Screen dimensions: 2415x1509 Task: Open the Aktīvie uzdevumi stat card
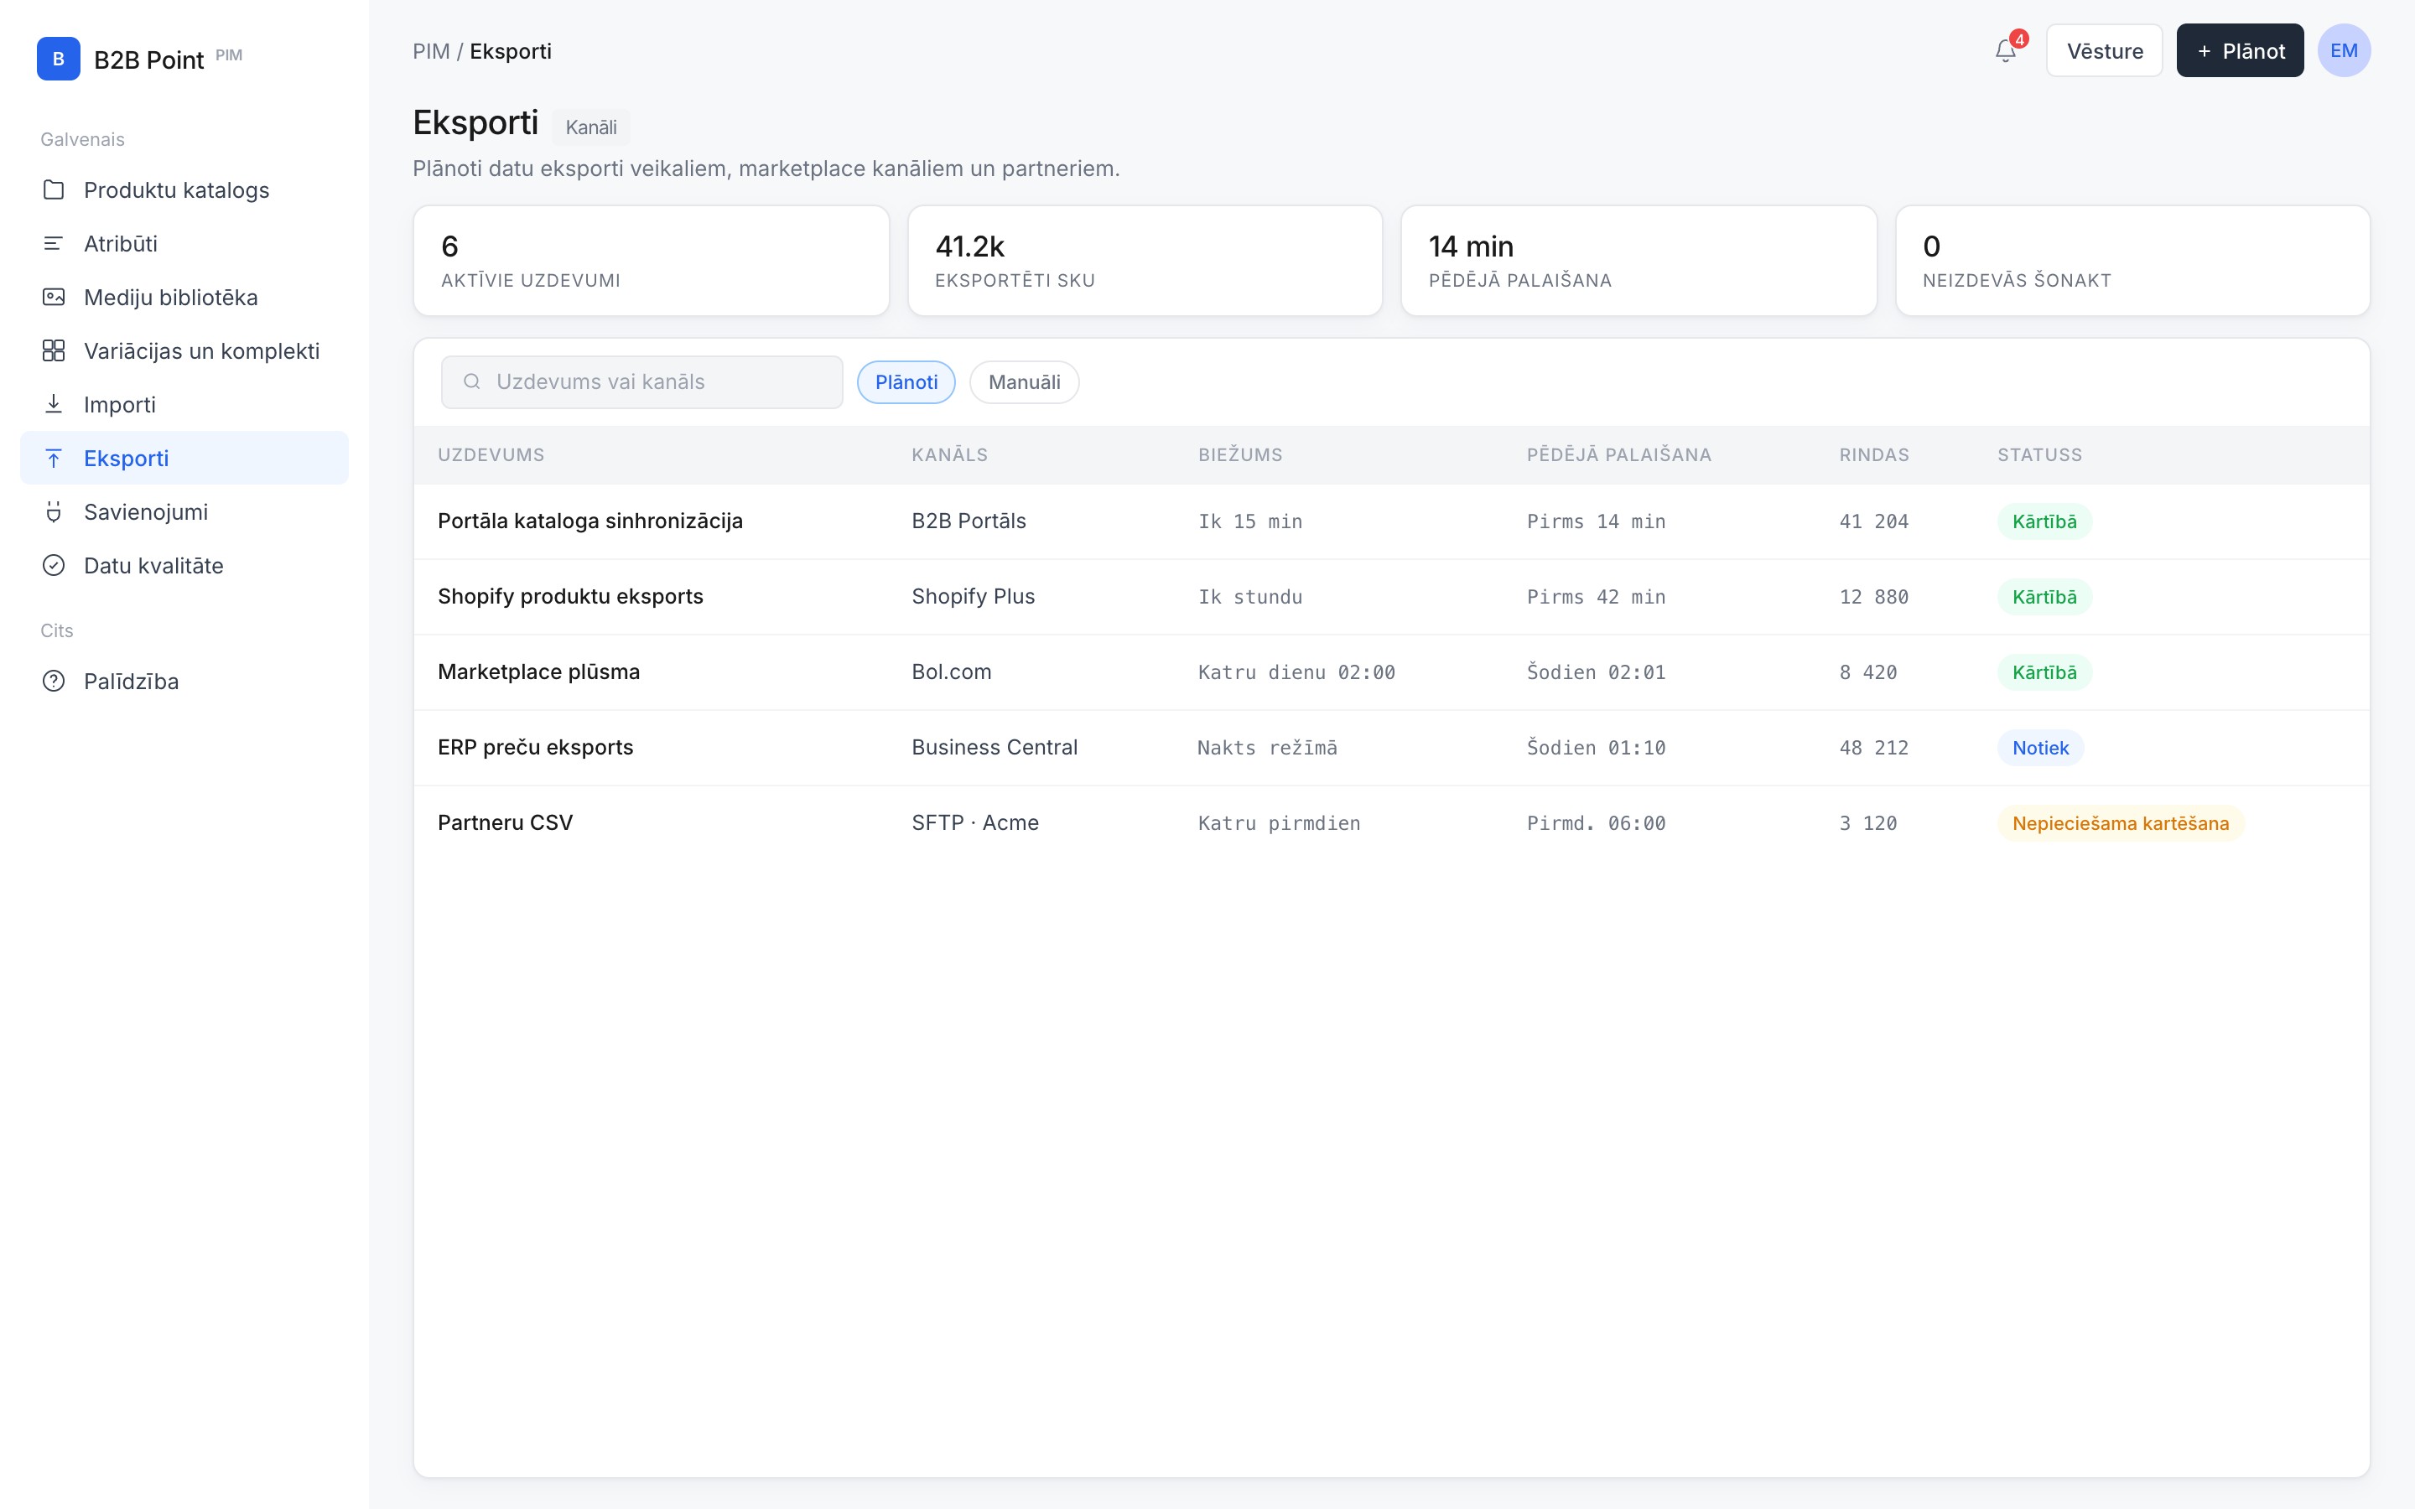click(651, 261)
